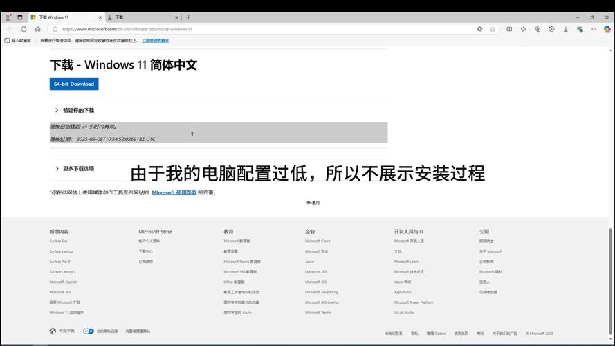Expand the 更多下载选项 section
Viewport: 615px width, 346px height.
pos(75,168)
